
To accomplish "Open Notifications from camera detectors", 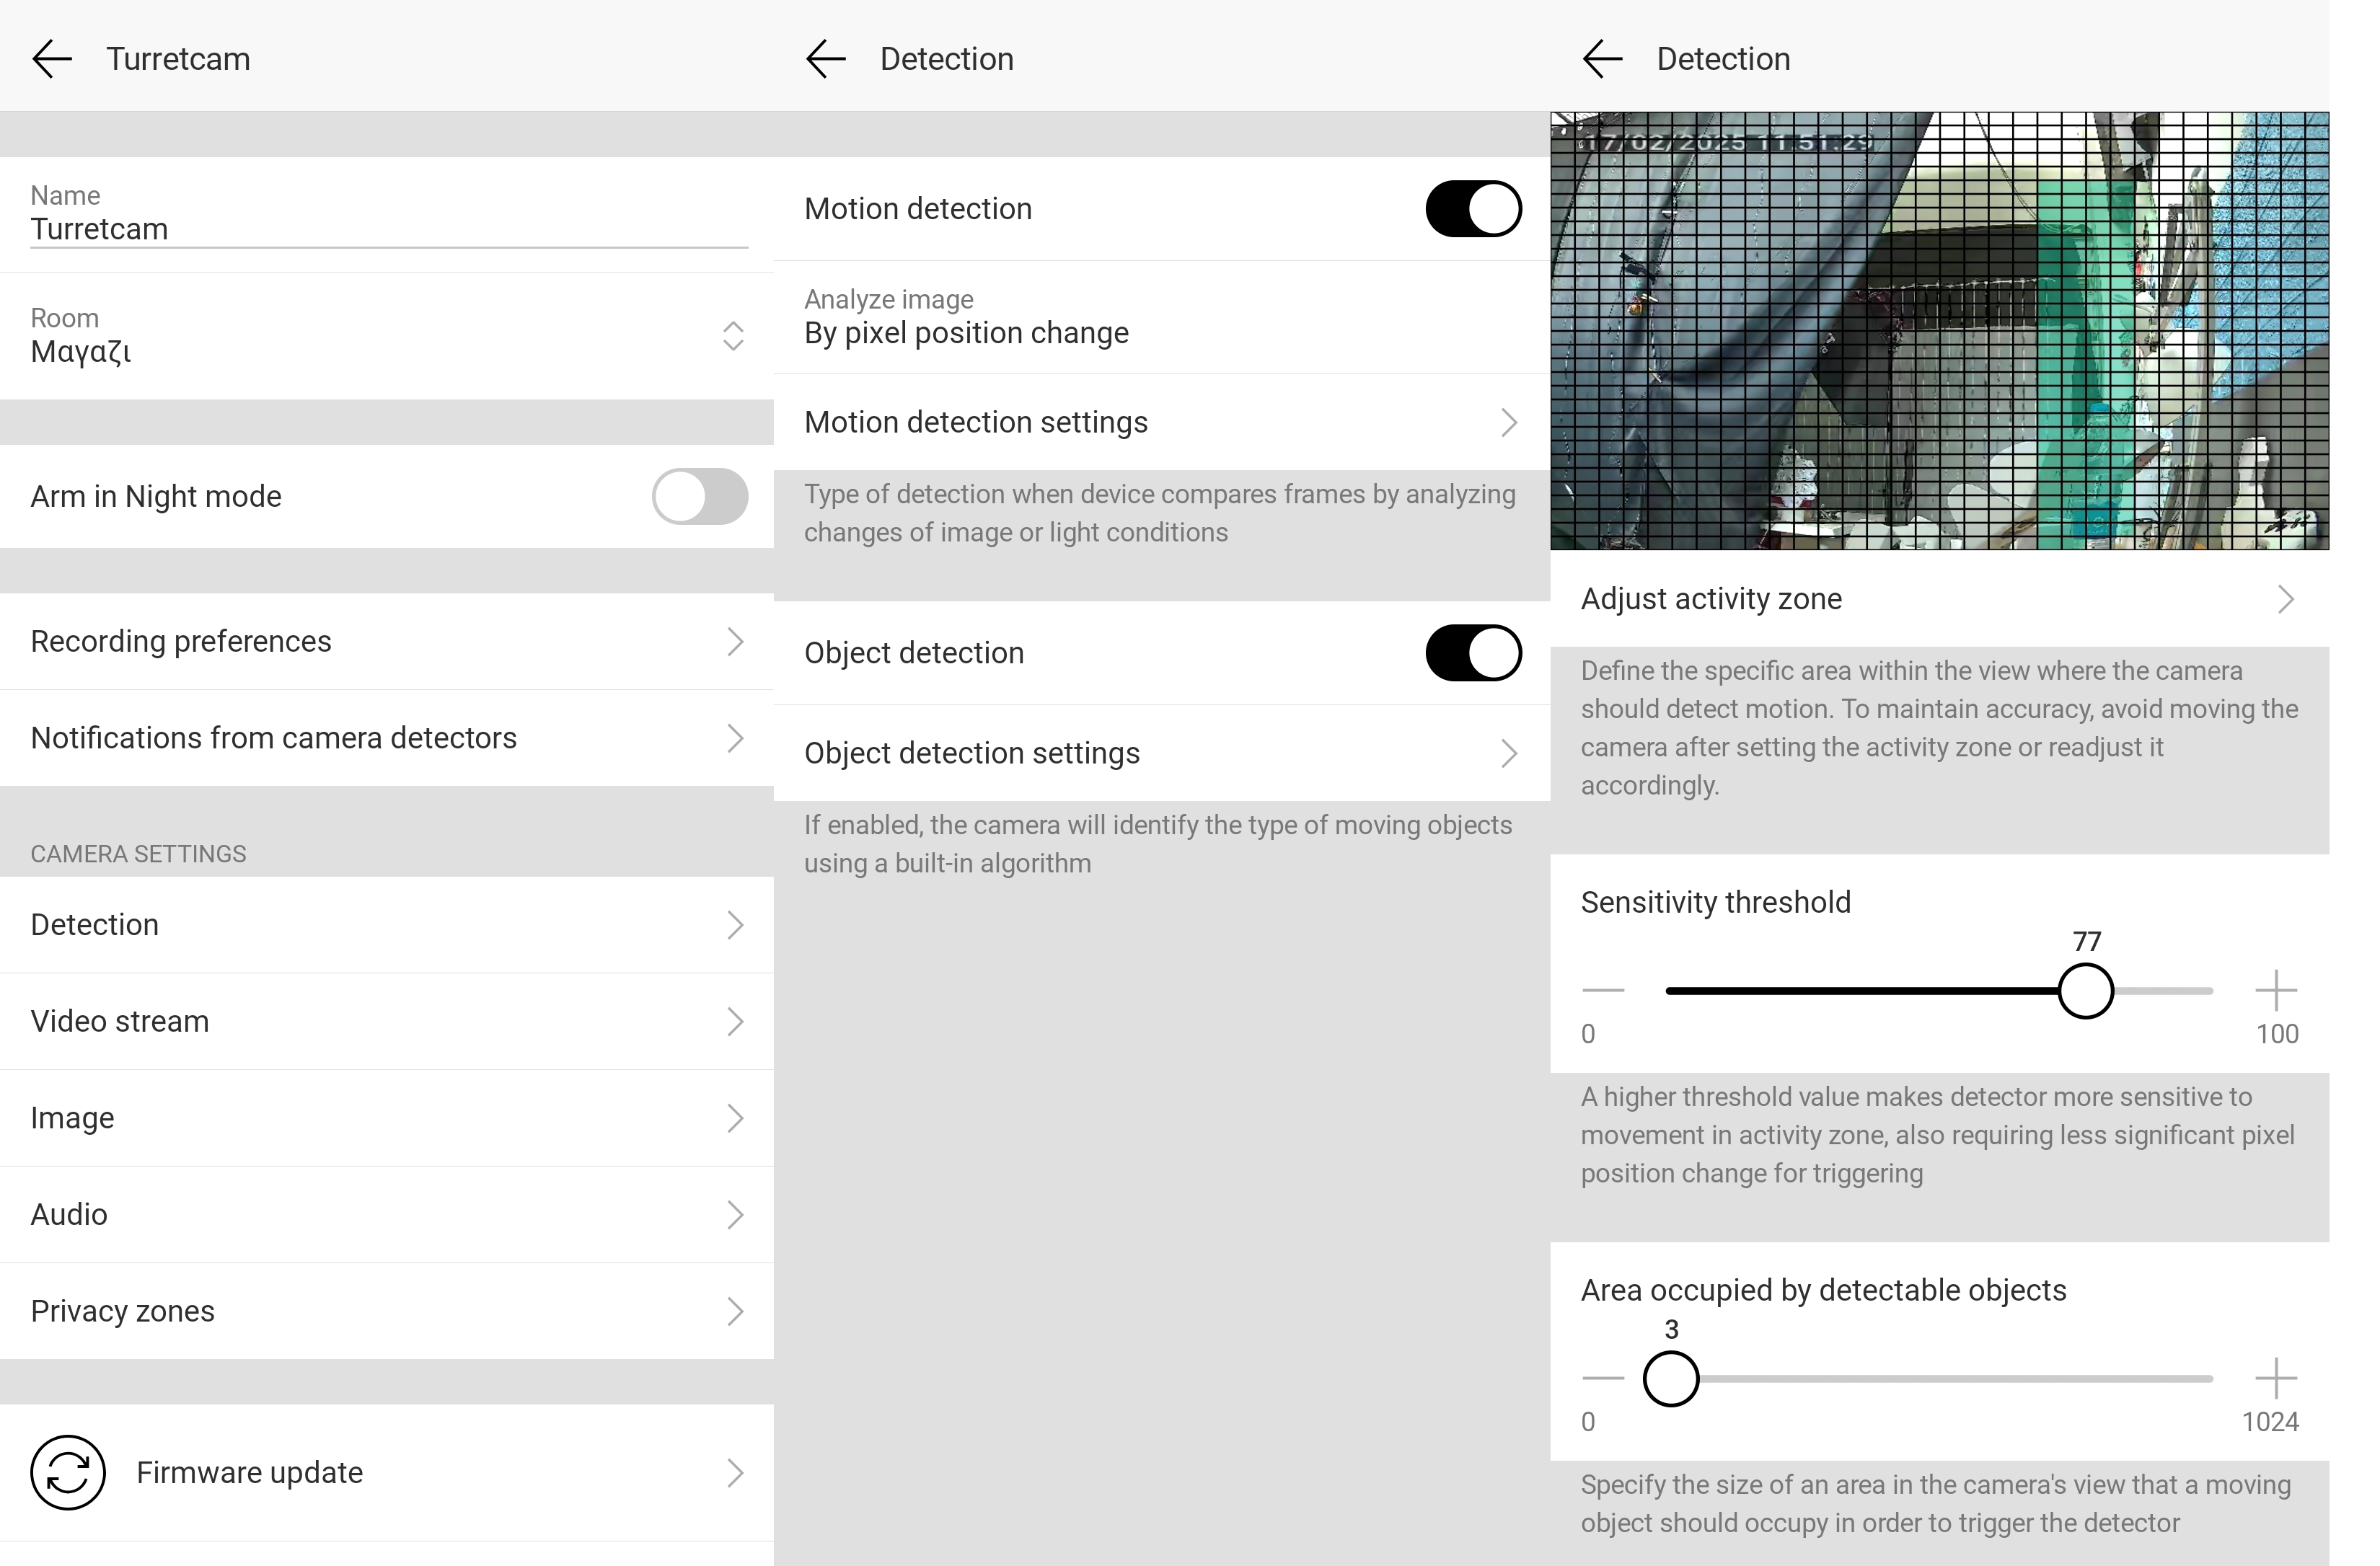I will (x=386, y=738).
